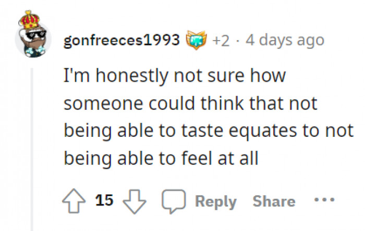
Task: Click the "4 days ago" timestamp
Action: (x=285, y=40)
